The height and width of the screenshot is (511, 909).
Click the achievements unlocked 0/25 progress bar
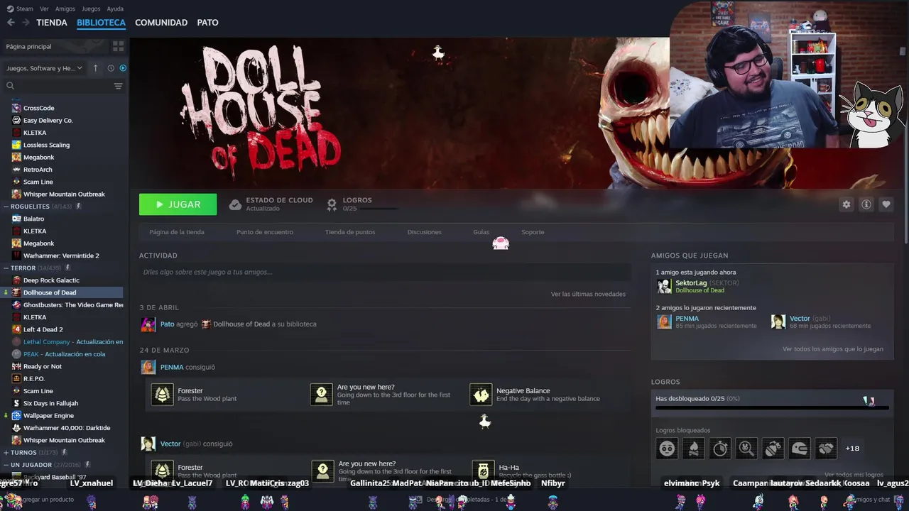pos(772,407)
